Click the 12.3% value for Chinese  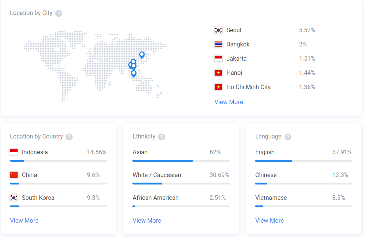[340, 175]
